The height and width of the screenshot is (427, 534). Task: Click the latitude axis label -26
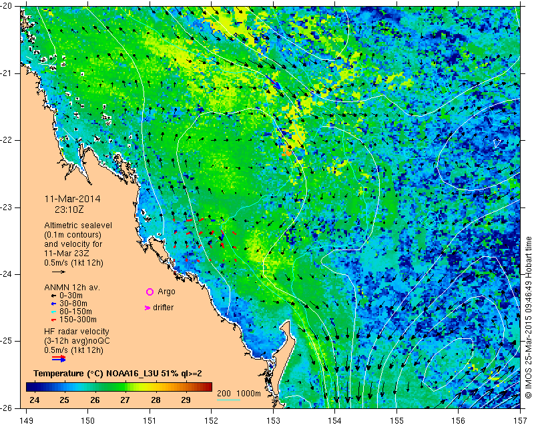(7, 408)
